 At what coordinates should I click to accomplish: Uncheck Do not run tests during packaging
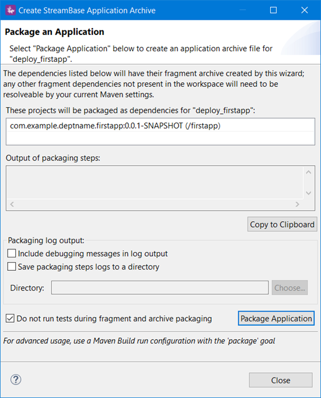point(10,318)
